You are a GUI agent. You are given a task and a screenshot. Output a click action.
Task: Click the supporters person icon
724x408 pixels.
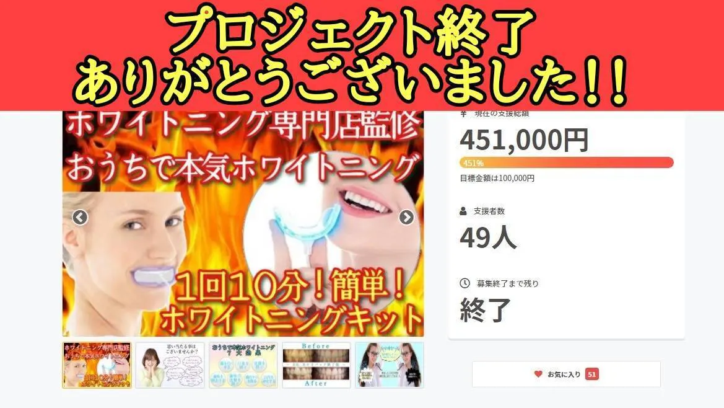[463, 211]
